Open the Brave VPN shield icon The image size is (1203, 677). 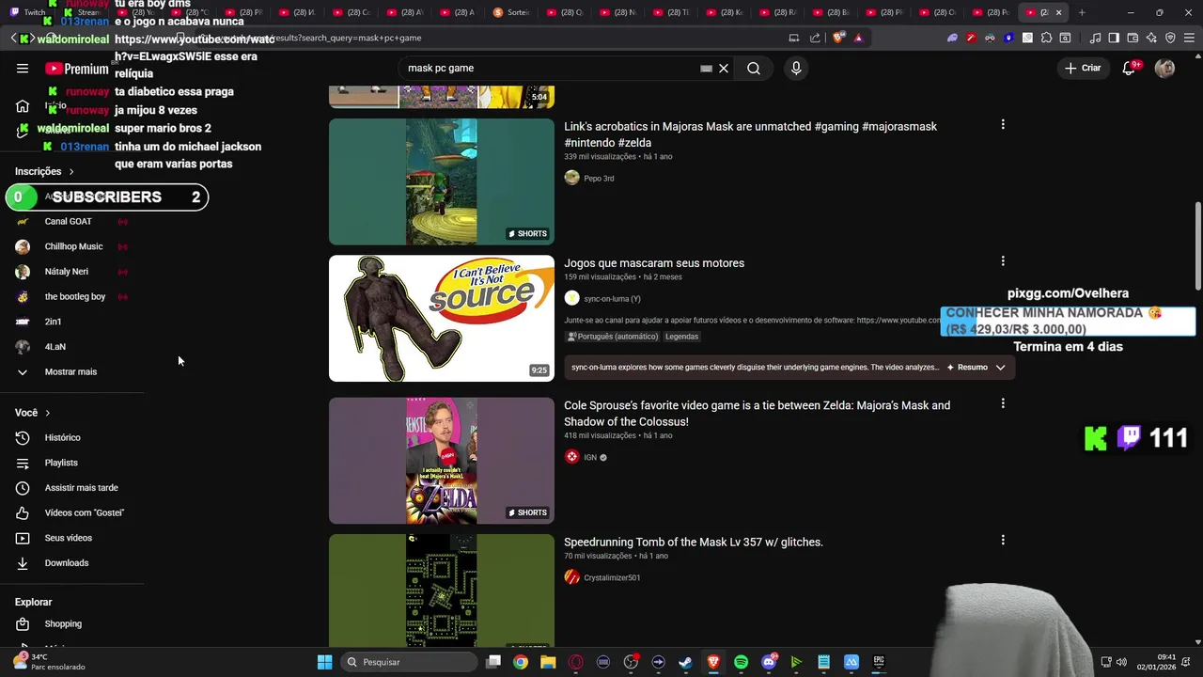(x=1170, y=38)
